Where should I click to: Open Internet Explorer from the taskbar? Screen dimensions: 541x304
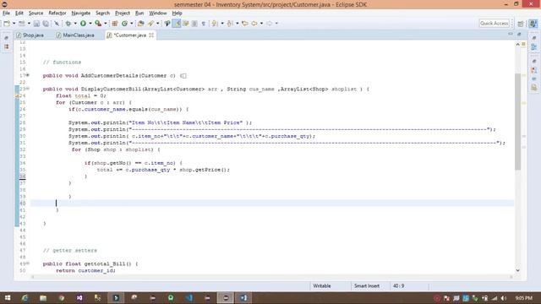click(25, 298)
